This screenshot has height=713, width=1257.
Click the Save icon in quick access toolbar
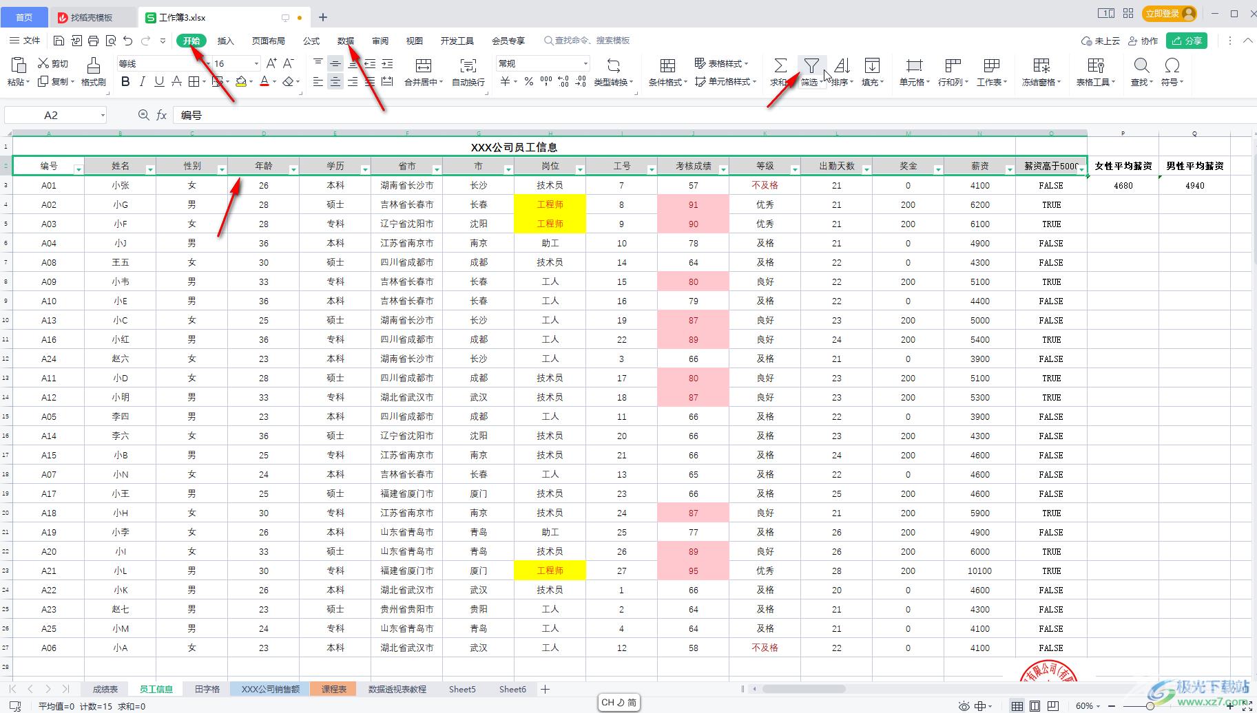coord(59,41)
